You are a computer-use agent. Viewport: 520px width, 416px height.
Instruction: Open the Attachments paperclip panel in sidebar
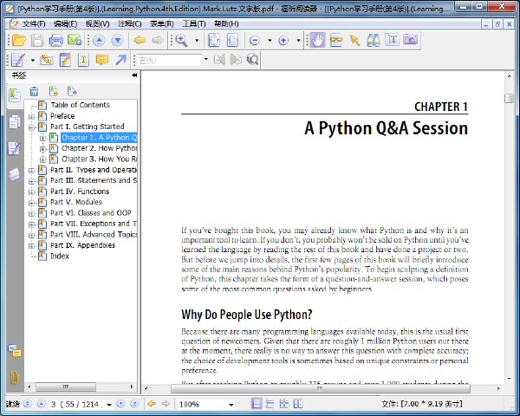tap(14, 377)
